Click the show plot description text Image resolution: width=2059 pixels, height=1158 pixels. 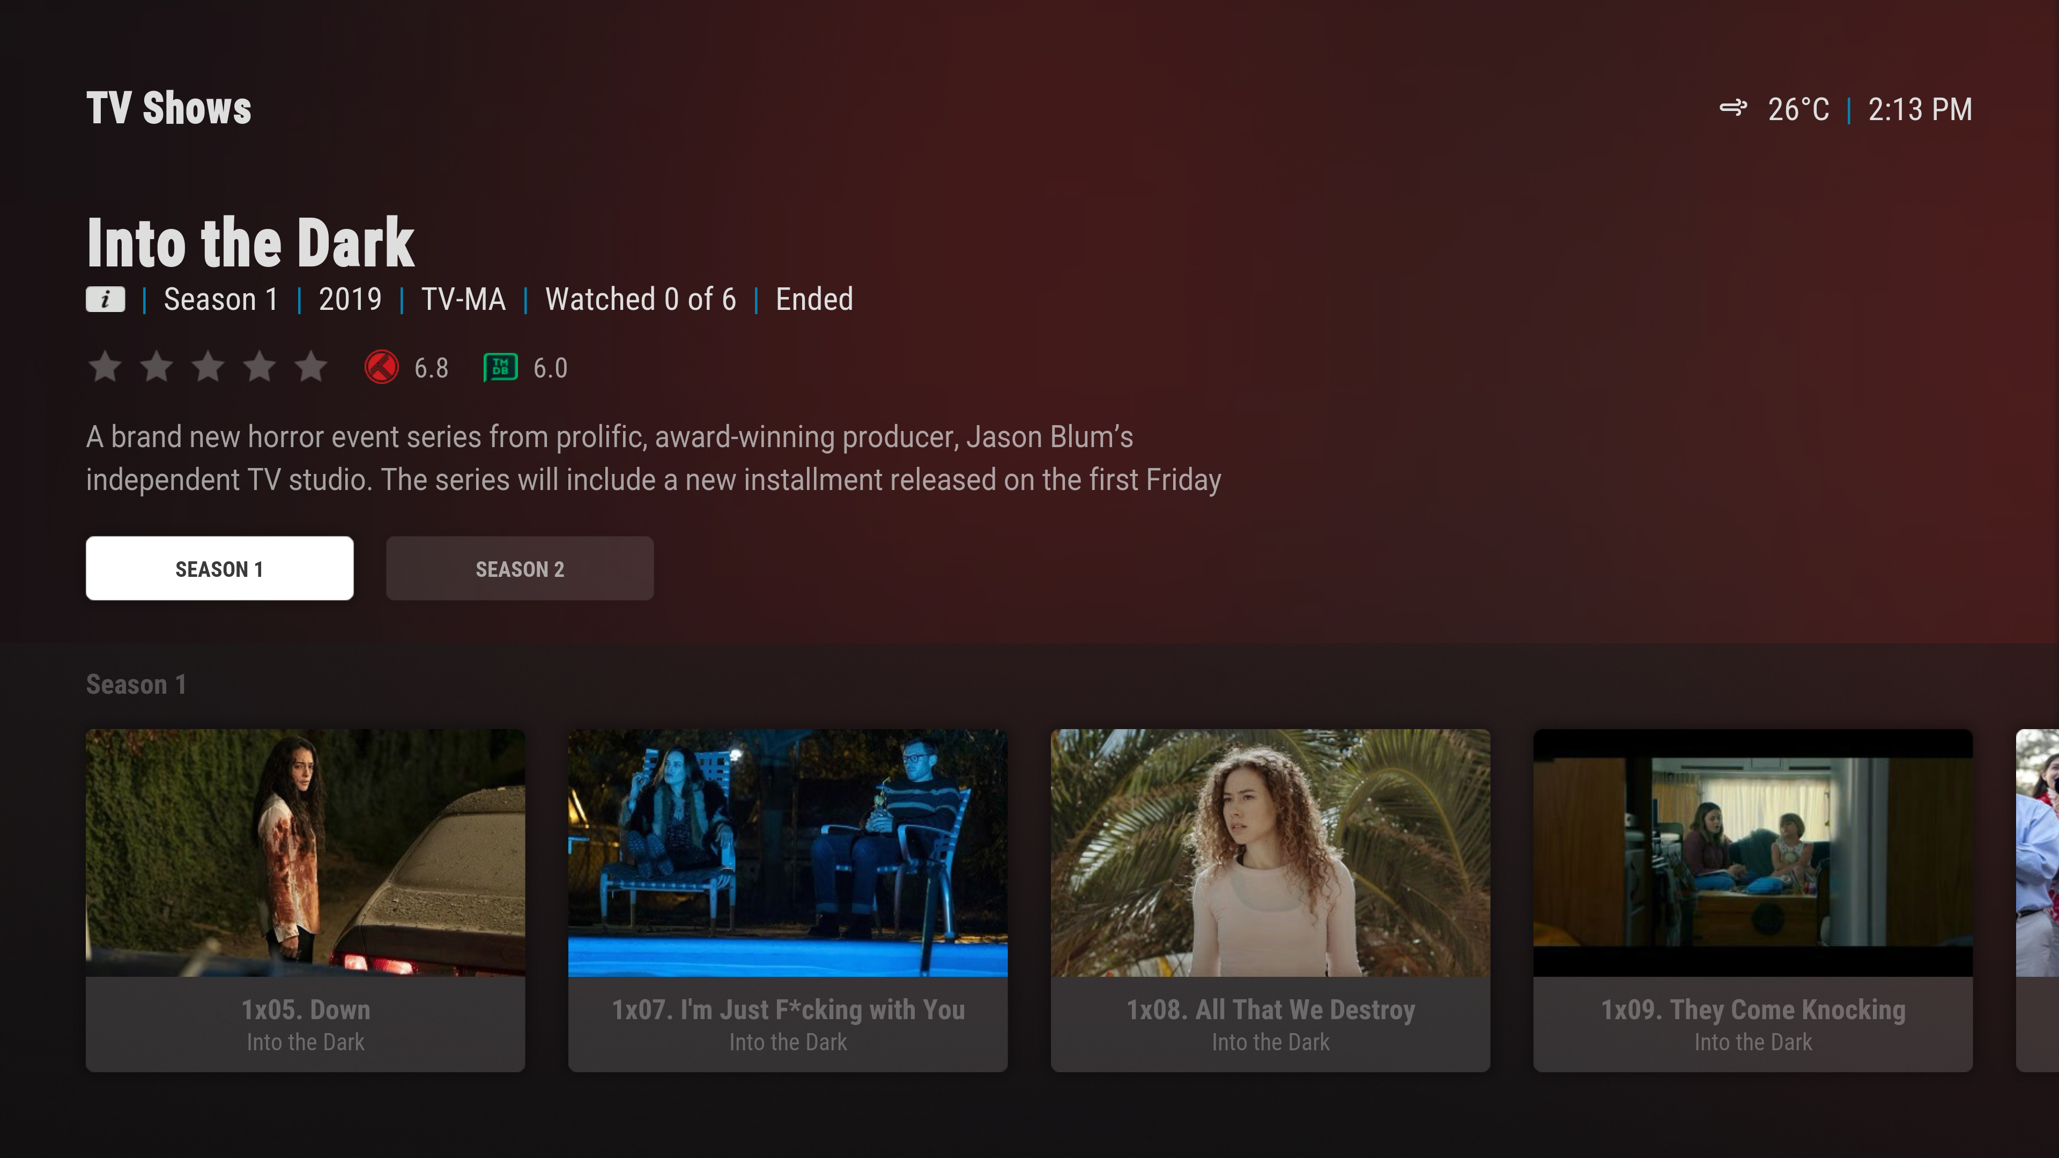click(x=654, y=459)
